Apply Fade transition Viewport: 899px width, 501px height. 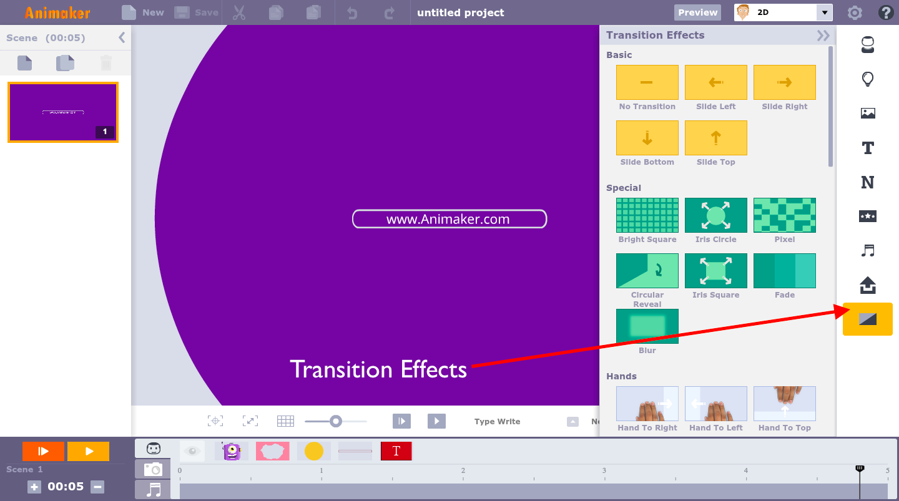coord(785,271)
